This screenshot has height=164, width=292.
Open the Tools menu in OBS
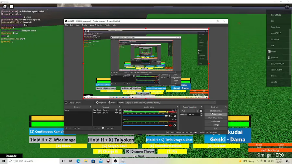coord(107,25)
